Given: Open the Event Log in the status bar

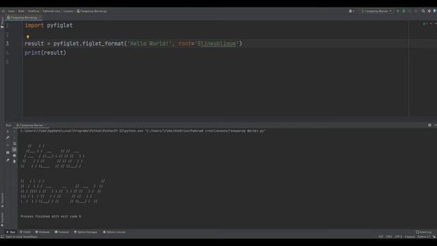Looking at the screenshot, I should 423,232.
